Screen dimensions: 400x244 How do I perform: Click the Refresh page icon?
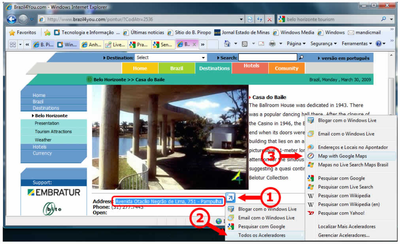click(260, 19)
